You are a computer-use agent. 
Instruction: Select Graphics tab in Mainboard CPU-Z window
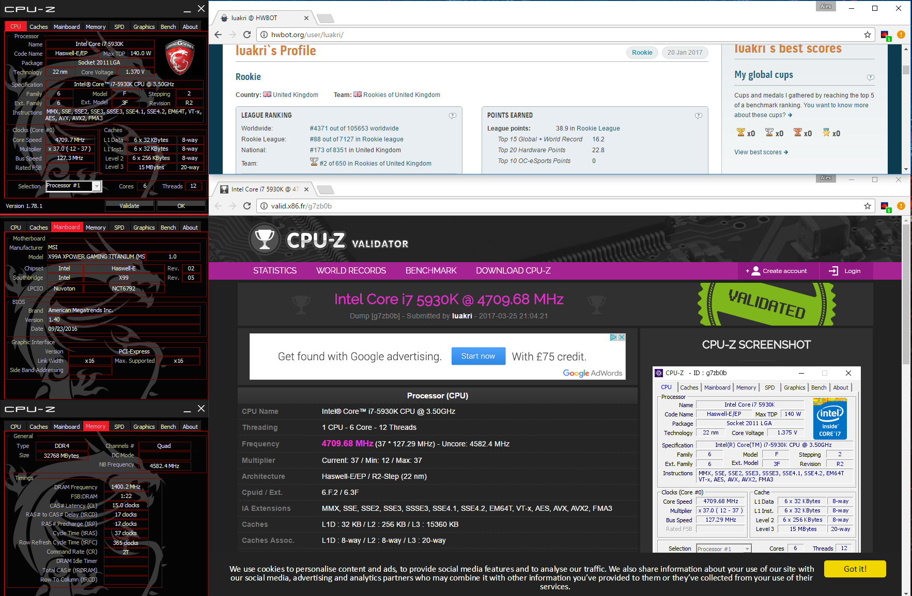[144, 228]
